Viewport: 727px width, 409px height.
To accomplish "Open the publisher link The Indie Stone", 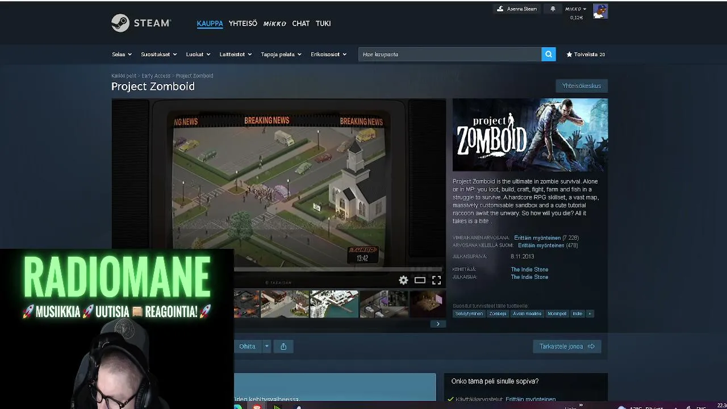I will tap(529, 277).
